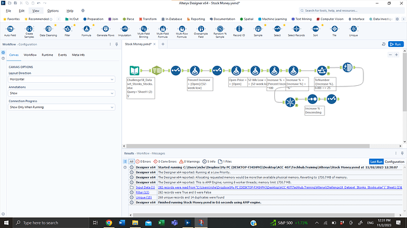Filter results by 0 Conv Errors

[x=165, y=162]
